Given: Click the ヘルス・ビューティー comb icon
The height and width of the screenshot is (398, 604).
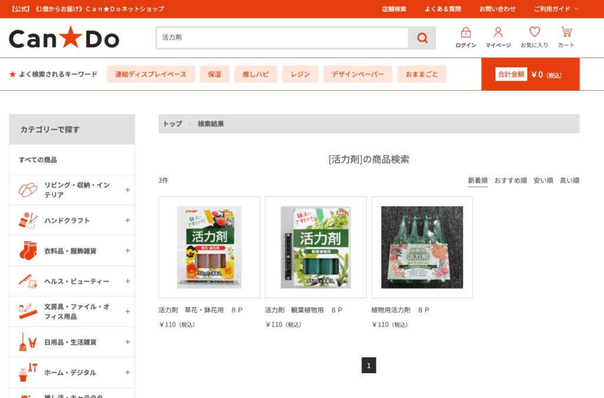Looking at the screenshot, I should [x=28, y=281].
